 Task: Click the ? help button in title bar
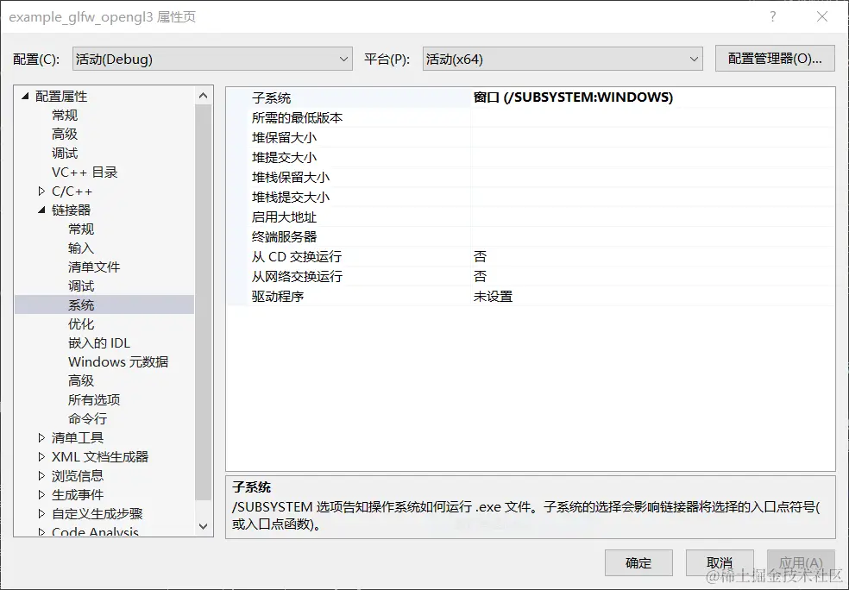773,16
